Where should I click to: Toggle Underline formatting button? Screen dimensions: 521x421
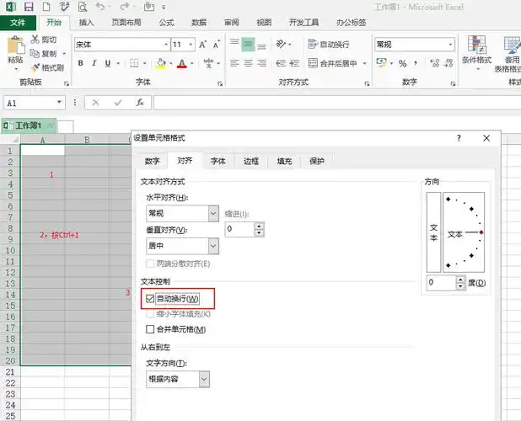108,63
